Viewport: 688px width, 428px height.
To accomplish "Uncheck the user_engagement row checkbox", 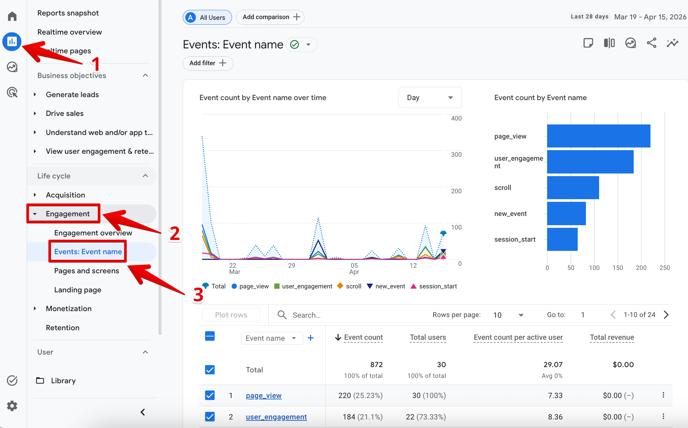I will 210,416.
